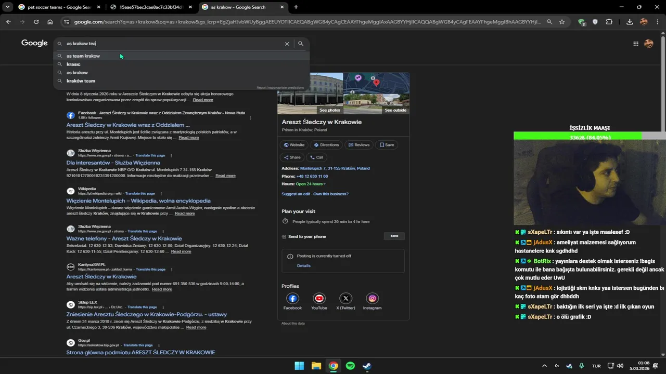
Task: Choose the 'kraków team' suggestion
Action: click(x=182, y=81)
